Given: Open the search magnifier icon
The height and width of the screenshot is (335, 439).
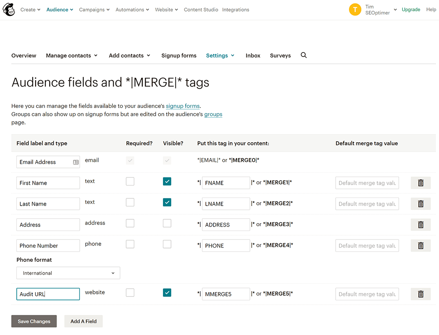Looking at the screenshot, I should (x=304, y=55).
